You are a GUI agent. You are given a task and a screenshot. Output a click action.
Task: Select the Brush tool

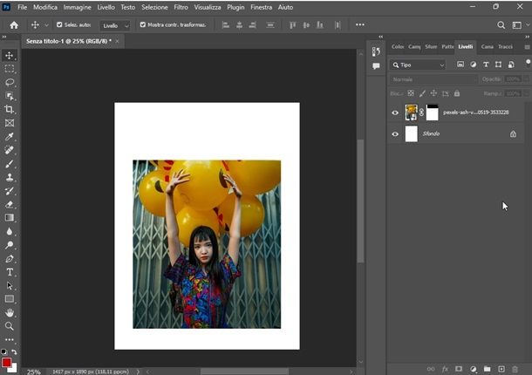[10, 164]
